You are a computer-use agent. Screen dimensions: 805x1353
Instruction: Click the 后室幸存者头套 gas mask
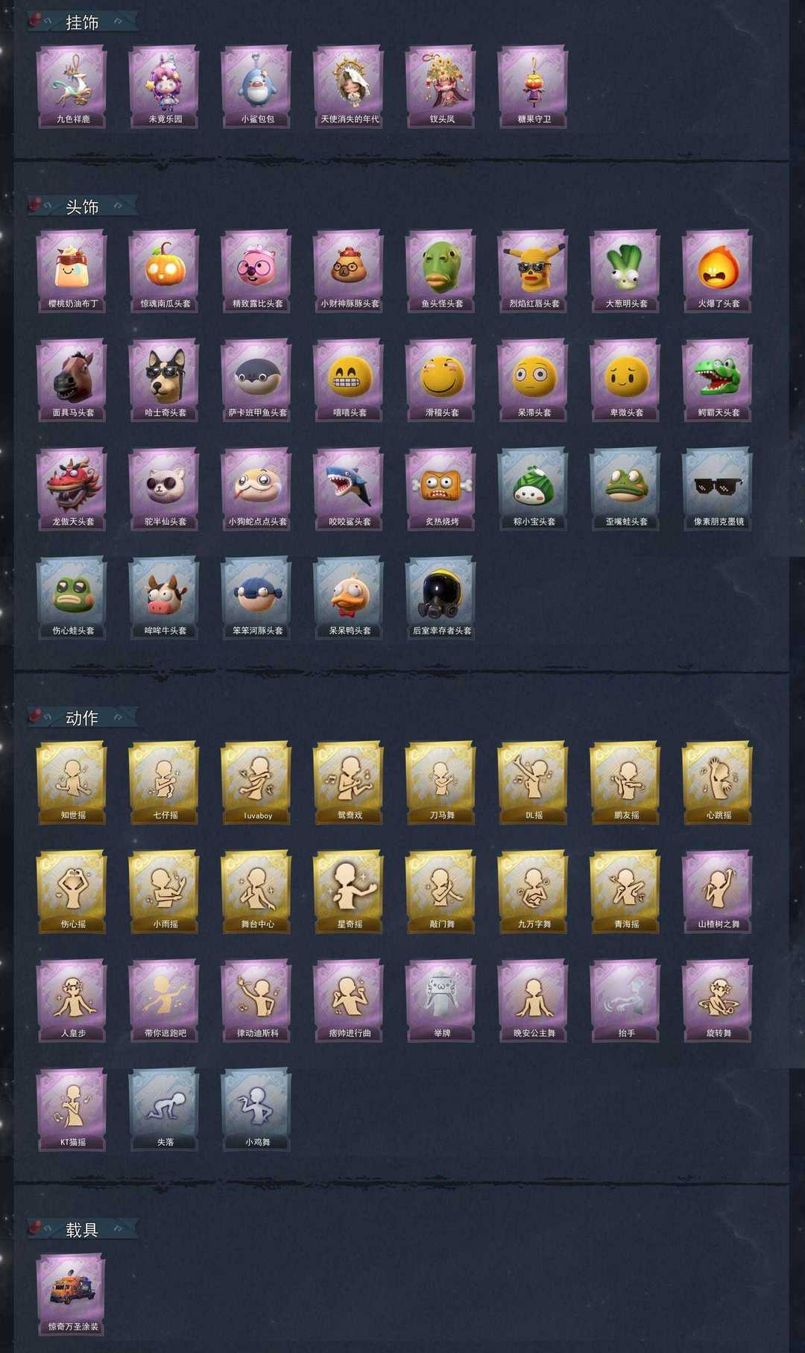441,598
